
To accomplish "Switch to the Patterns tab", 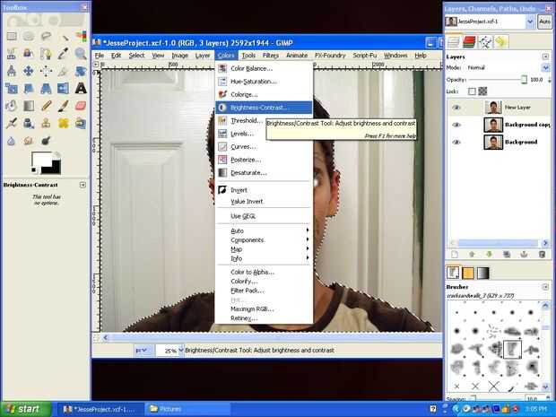I will [468, 273].
